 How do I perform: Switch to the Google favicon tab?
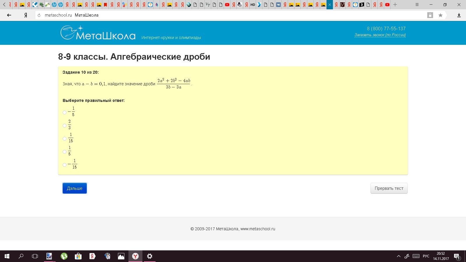[125, 5]
